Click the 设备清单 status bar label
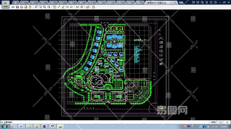The width and height of the screenshot is (231, 129). pos(8,122)
